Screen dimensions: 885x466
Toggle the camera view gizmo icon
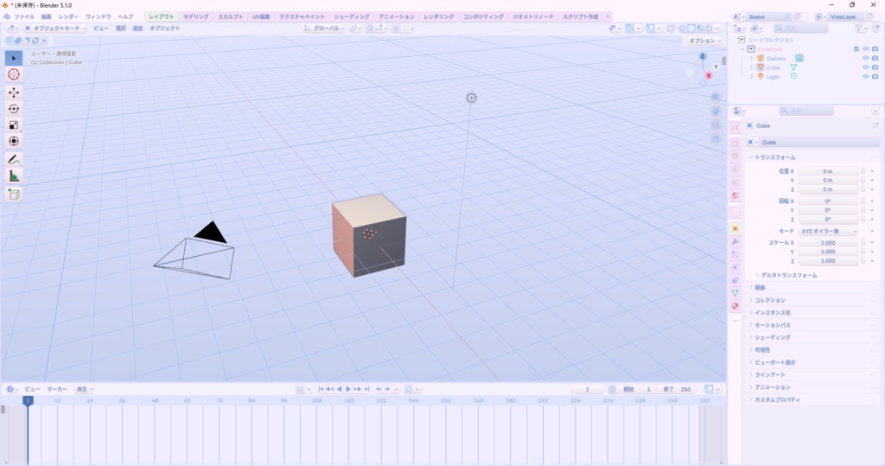click(x=716, y=124)
